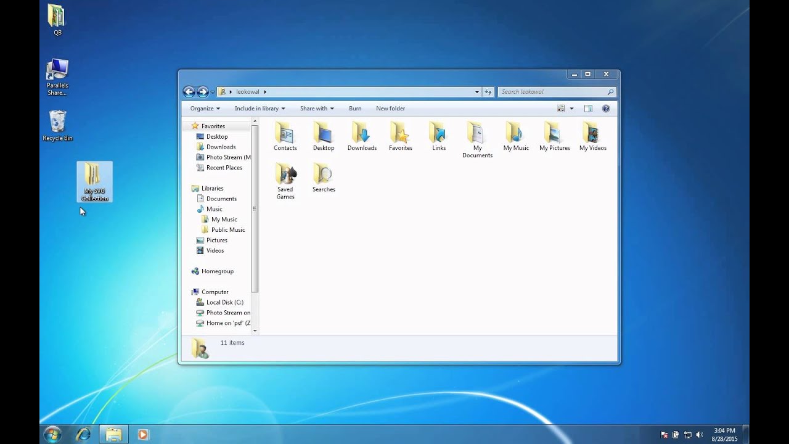Click navigation pane scroll down arrow
The height and width of the screenshot is (444, 789).
255,331
